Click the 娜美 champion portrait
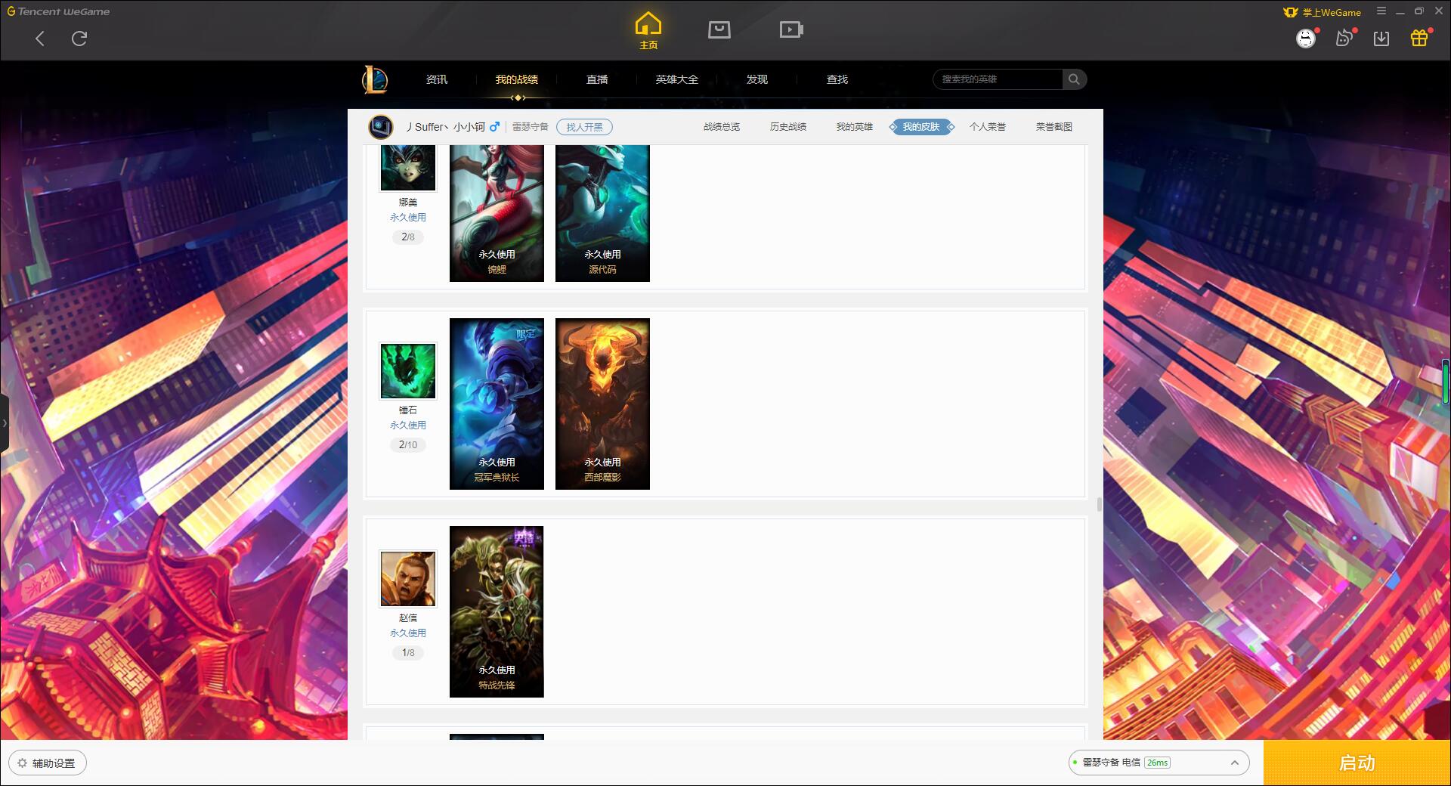This screenshot has width=1451, height=786. (x=408, y=168)
